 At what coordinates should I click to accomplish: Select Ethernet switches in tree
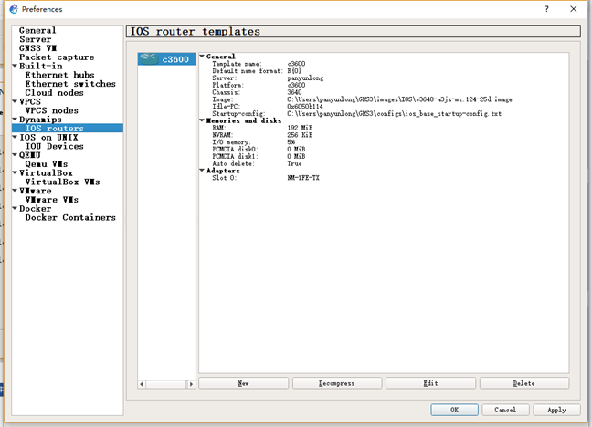coord(70,84)
